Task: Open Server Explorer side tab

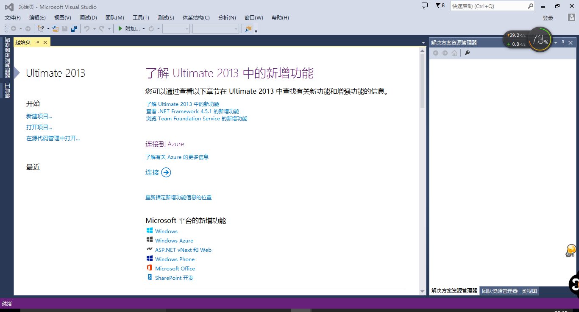Action: click(x=7, y=58)
